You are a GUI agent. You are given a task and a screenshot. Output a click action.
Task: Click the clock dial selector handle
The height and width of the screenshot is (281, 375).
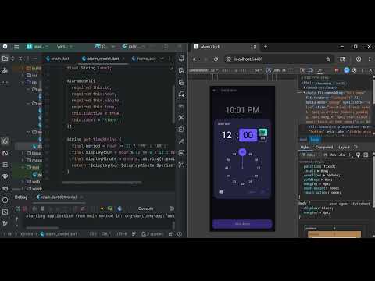point(242,152)
